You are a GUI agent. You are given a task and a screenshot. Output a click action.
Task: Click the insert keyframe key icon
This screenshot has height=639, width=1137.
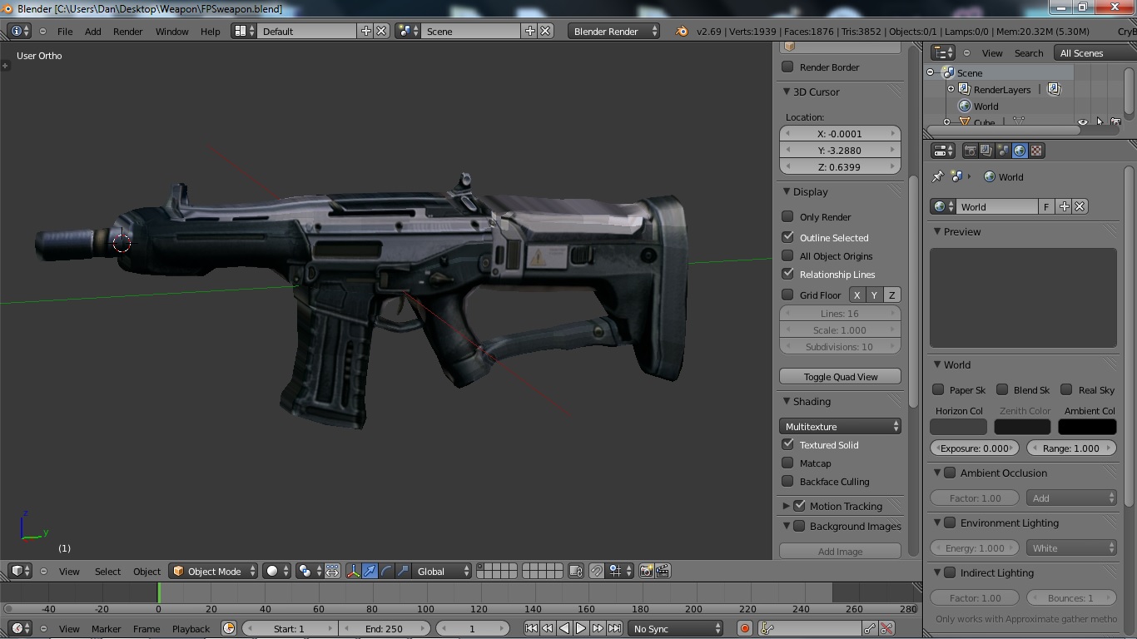870,628
